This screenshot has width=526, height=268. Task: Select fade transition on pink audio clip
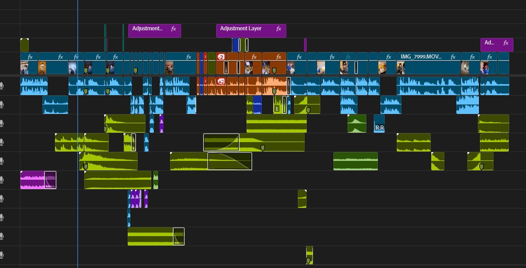tap(50, 180)
